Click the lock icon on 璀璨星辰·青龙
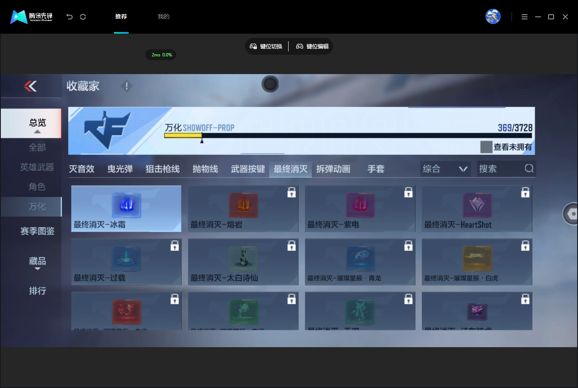 pyautogui.click(x=408, y=246)
